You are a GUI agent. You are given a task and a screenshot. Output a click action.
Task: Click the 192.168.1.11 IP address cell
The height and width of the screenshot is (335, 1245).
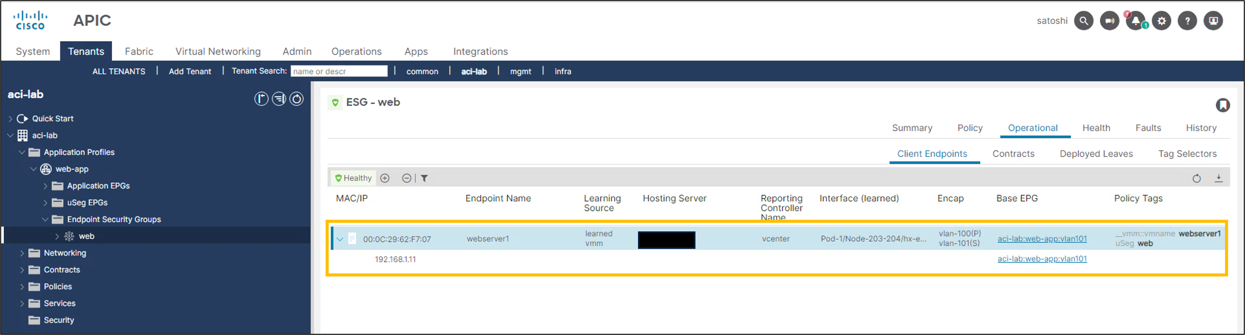coord(395,259)
